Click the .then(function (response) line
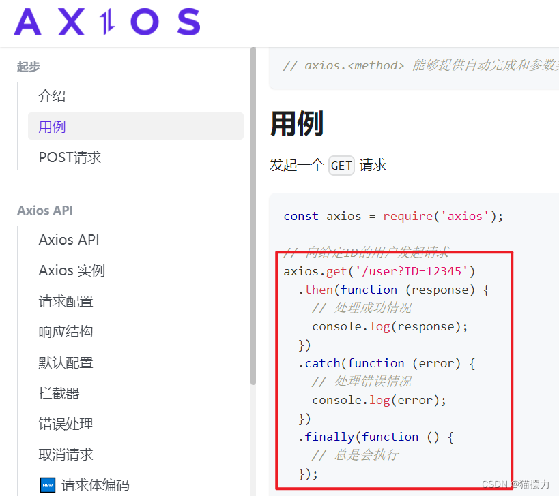 coord(394,290)
